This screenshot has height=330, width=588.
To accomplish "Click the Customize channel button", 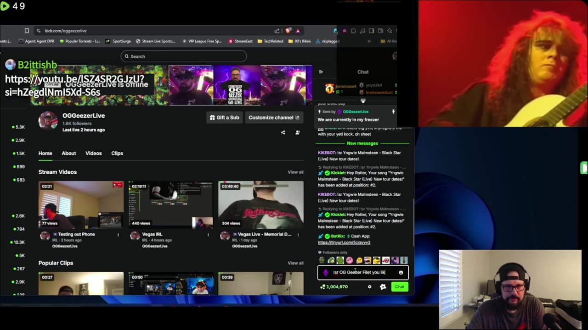I will click(x=274, y=118).
